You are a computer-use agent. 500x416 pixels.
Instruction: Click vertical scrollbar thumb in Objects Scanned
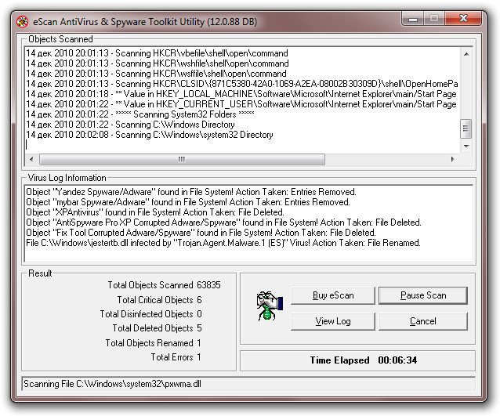pos(466,128)
